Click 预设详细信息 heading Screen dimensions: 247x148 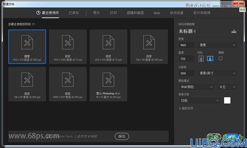pos(186,24)
